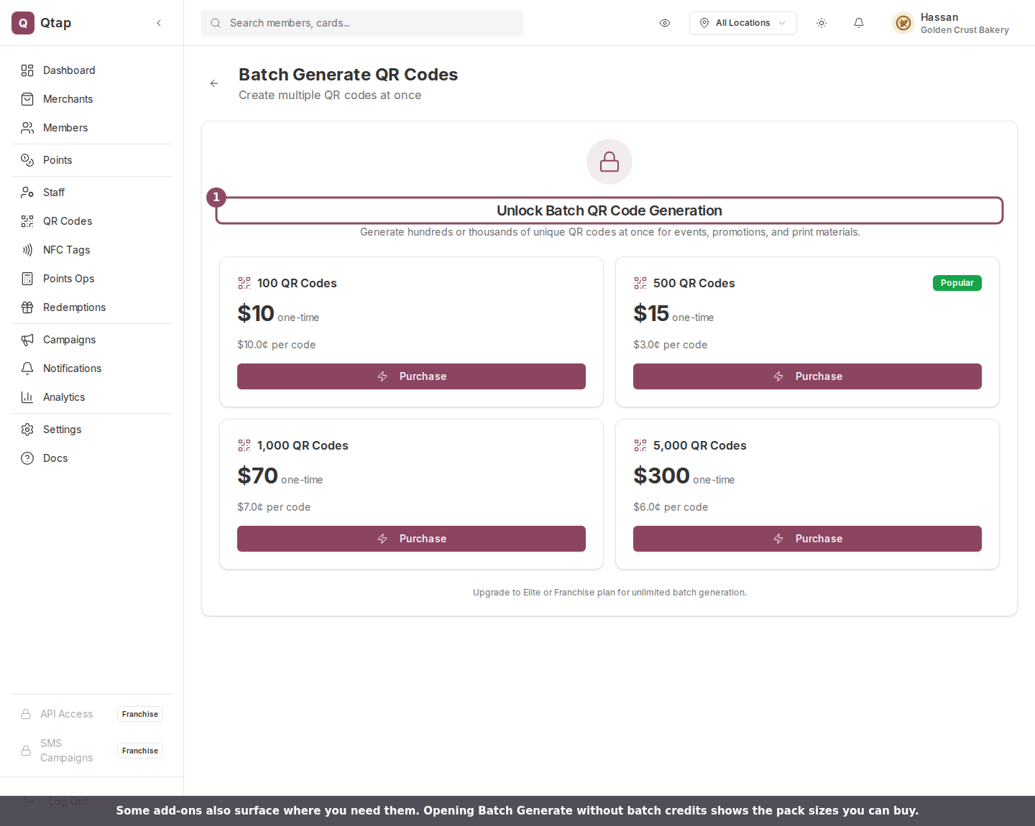Viewport: 1035px width, 826px height.
Task: Click the Franchise badge beside API Access
Action: coord(140,714)
